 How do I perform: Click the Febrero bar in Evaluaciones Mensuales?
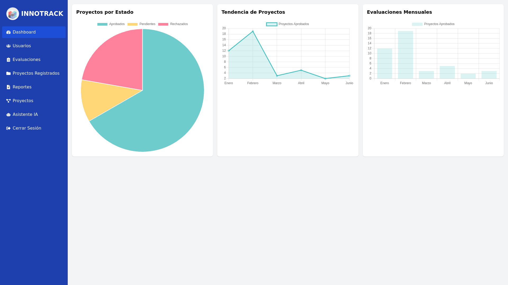[x=405, y=55]
